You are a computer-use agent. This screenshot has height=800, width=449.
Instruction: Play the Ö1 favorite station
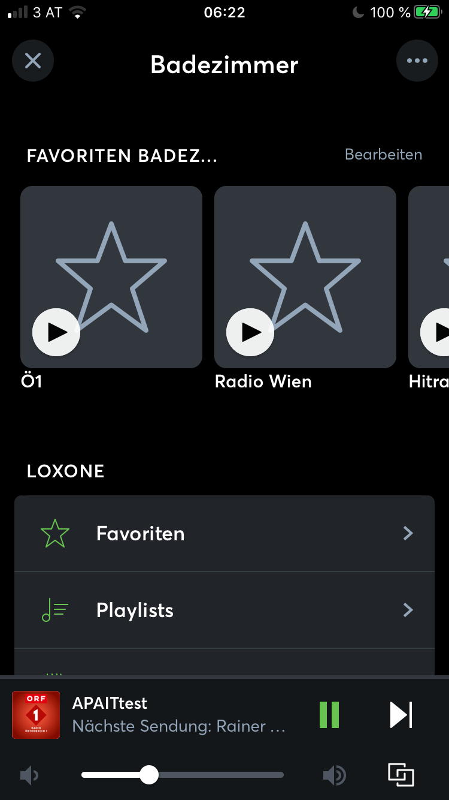[x=56, y=332]
